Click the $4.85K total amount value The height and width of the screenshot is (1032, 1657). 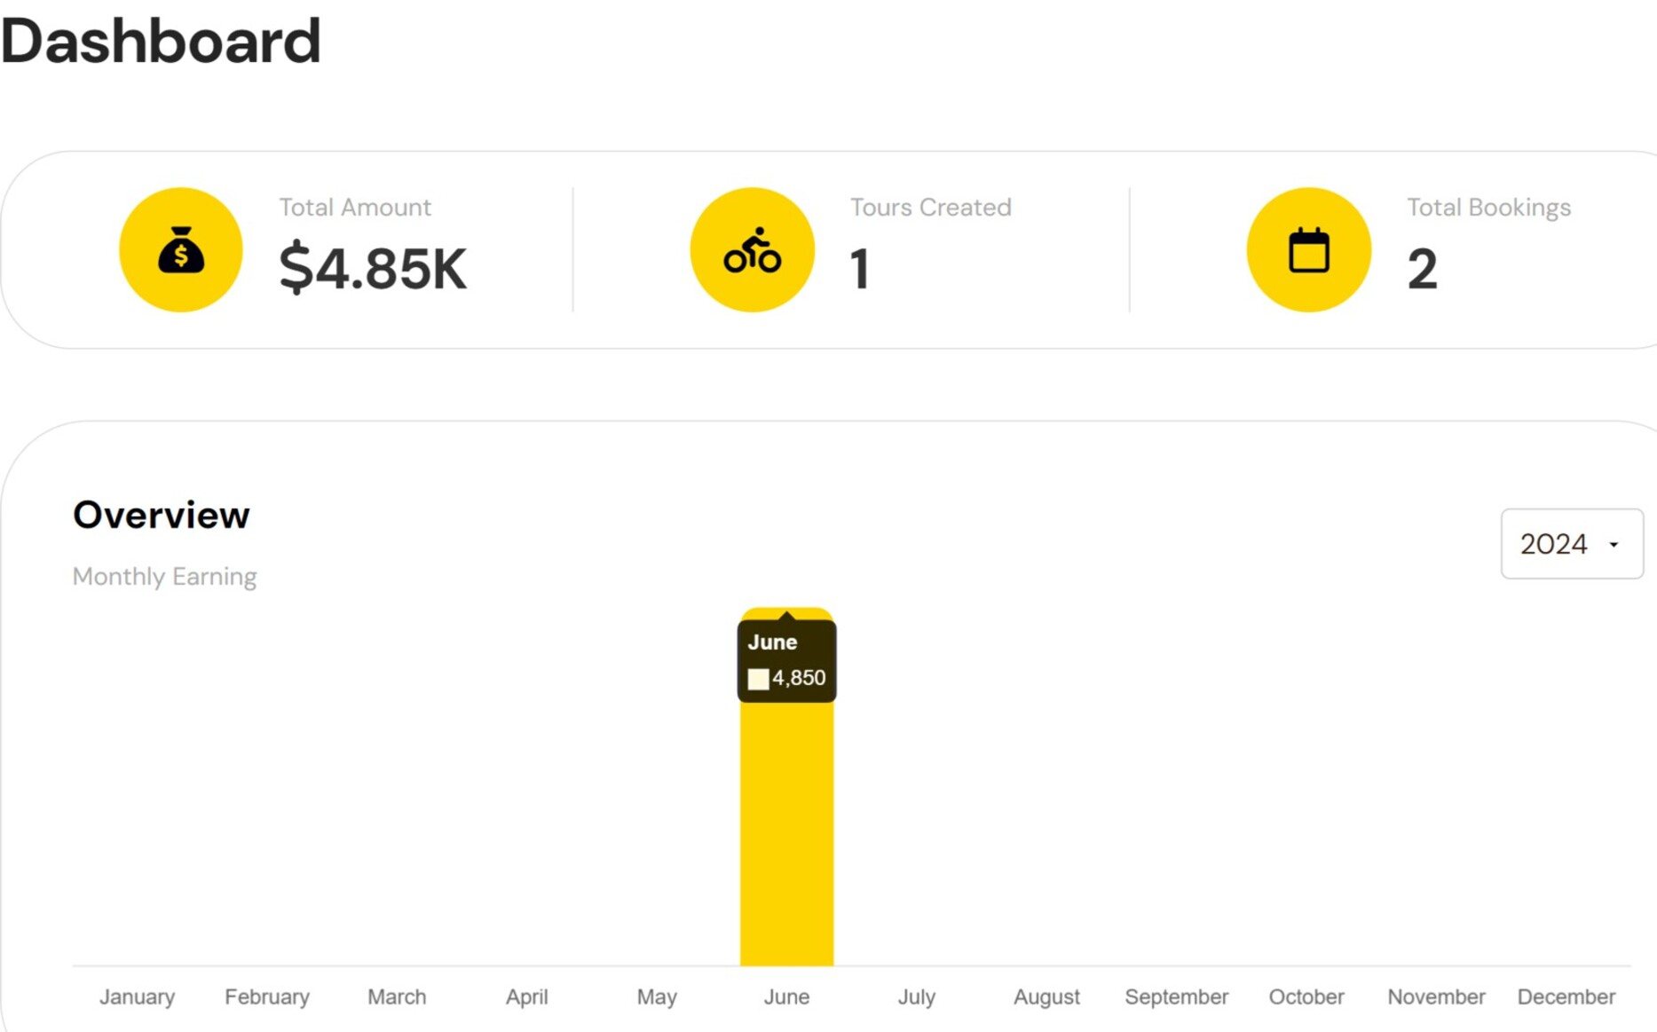373,269
